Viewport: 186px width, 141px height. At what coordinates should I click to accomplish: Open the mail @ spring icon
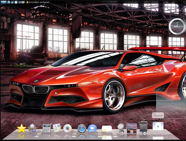click(x=121, y=128)
